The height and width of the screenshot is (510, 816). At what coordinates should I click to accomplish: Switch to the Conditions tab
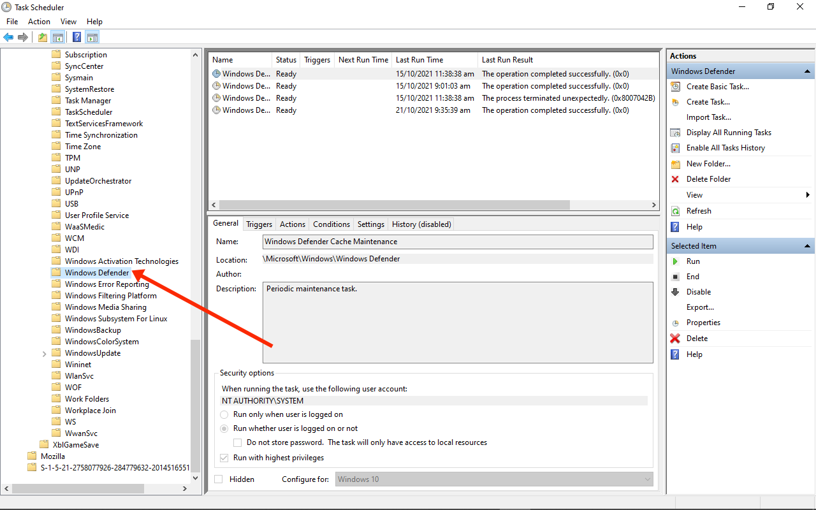[x=331, y=224]
